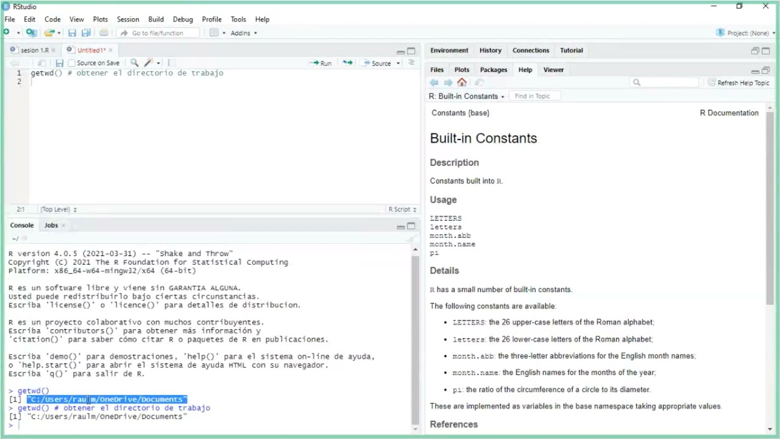Click the Create a Project icon
Screen dimensions: 780x439
(31, 33)
